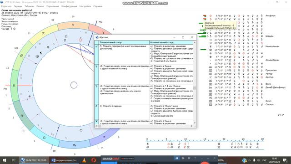
Task: Select the Neptune row icon in Афетика table
Action: 96,121
